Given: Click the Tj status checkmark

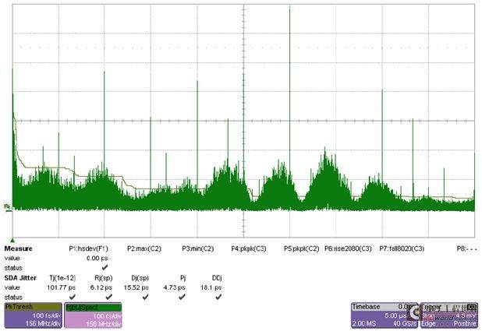Looking at the screenshot, I should click(x=73, y=297).
